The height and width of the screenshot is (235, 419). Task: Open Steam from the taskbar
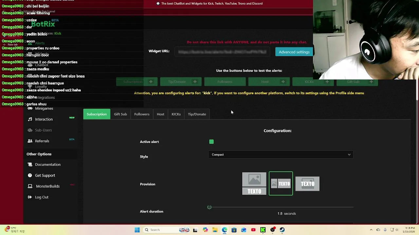tap(282, 230)
